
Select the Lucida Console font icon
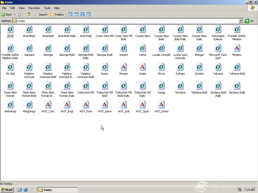[x=161, y=48]
